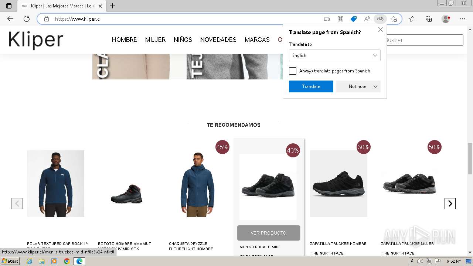Click the Buscar search field

[424, 40]
